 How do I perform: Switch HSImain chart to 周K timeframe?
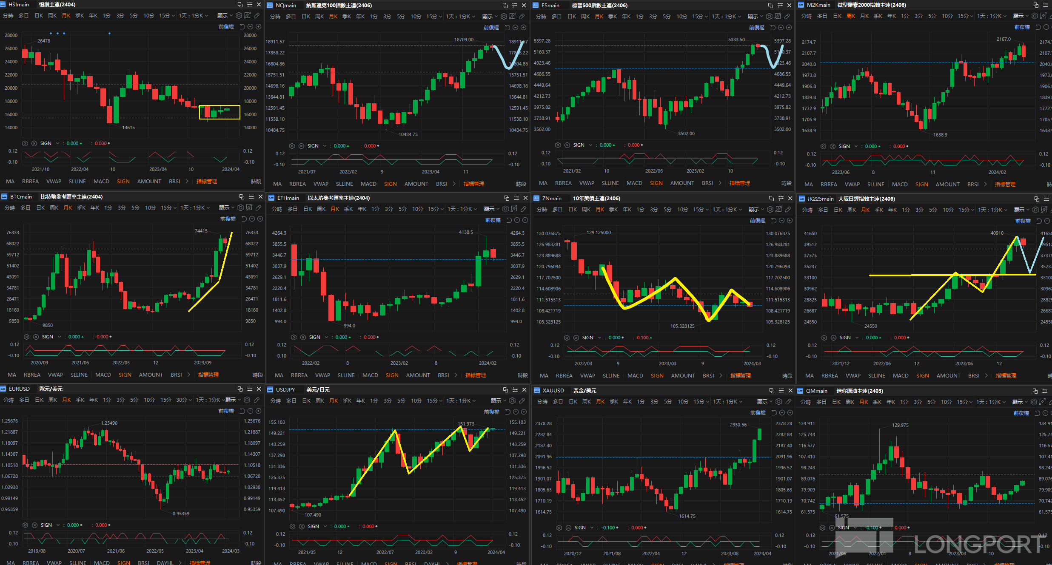click(52, 16)
